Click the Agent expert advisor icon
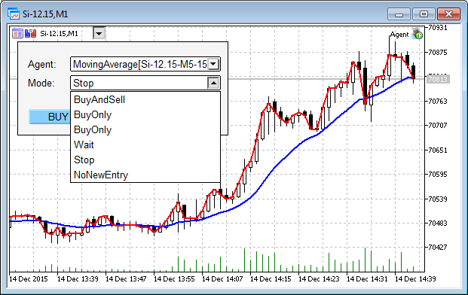This screenshot has width=468, height=295. (417, 34)
